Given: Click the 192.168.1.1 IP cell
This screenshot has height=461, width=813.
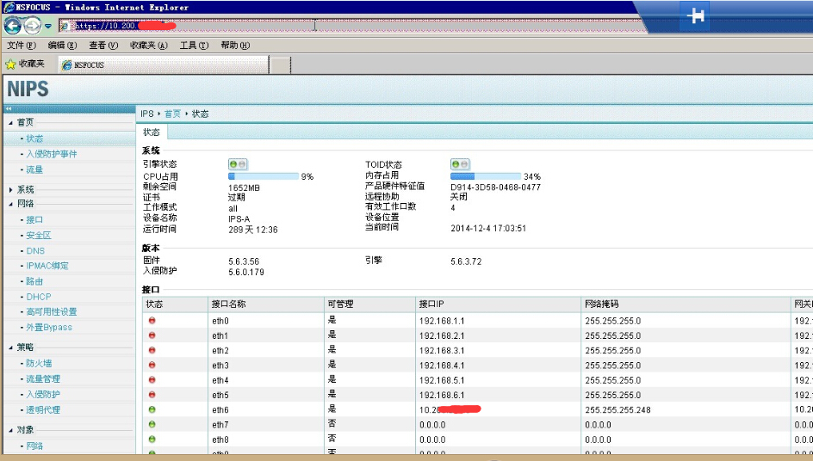Looking at the screenshot, I should [x=442, y=321].
